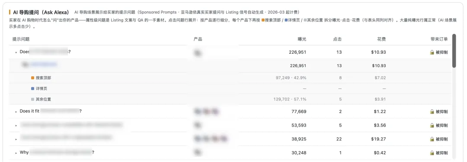Click the vertical scrollbar thumb on the table
The image size is (467, 162).
click(454, 51)
